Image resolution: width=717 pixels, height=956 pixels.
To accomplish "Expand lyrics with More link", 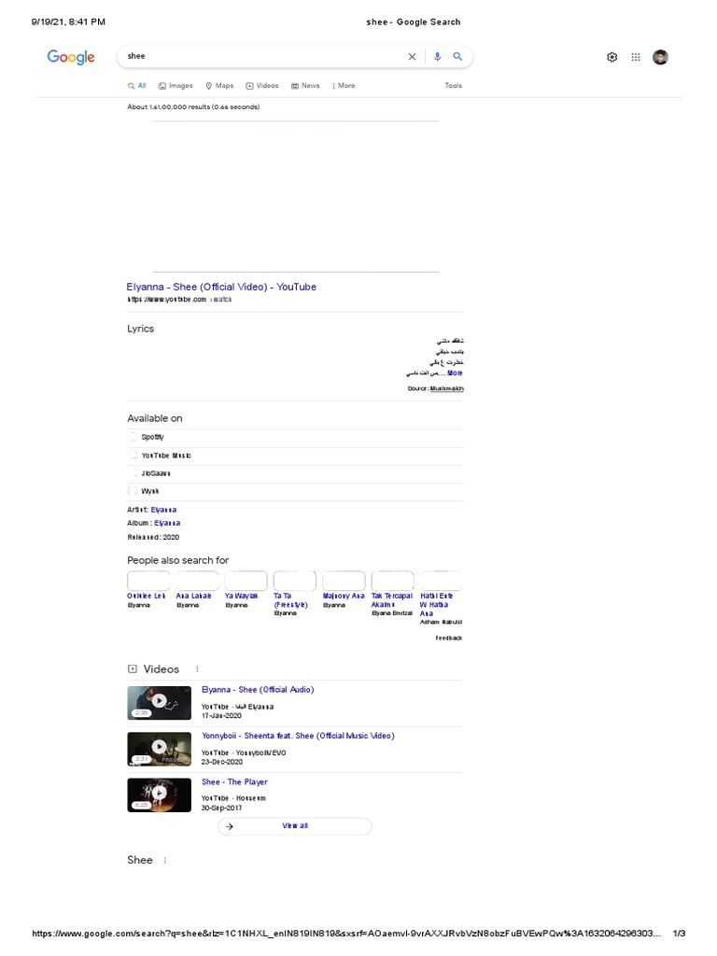I will coord(455,373).
